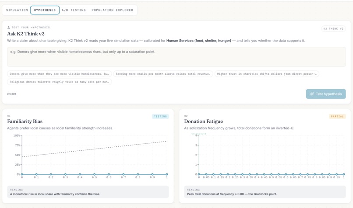Pick suggestion about donors and visible homelessness
This screenshot has height=208, width=353.
60,74
